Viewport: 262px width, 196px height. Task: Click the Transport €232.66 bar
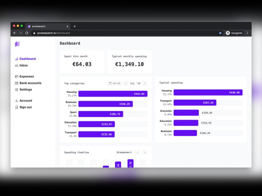[x=96, y=134]
